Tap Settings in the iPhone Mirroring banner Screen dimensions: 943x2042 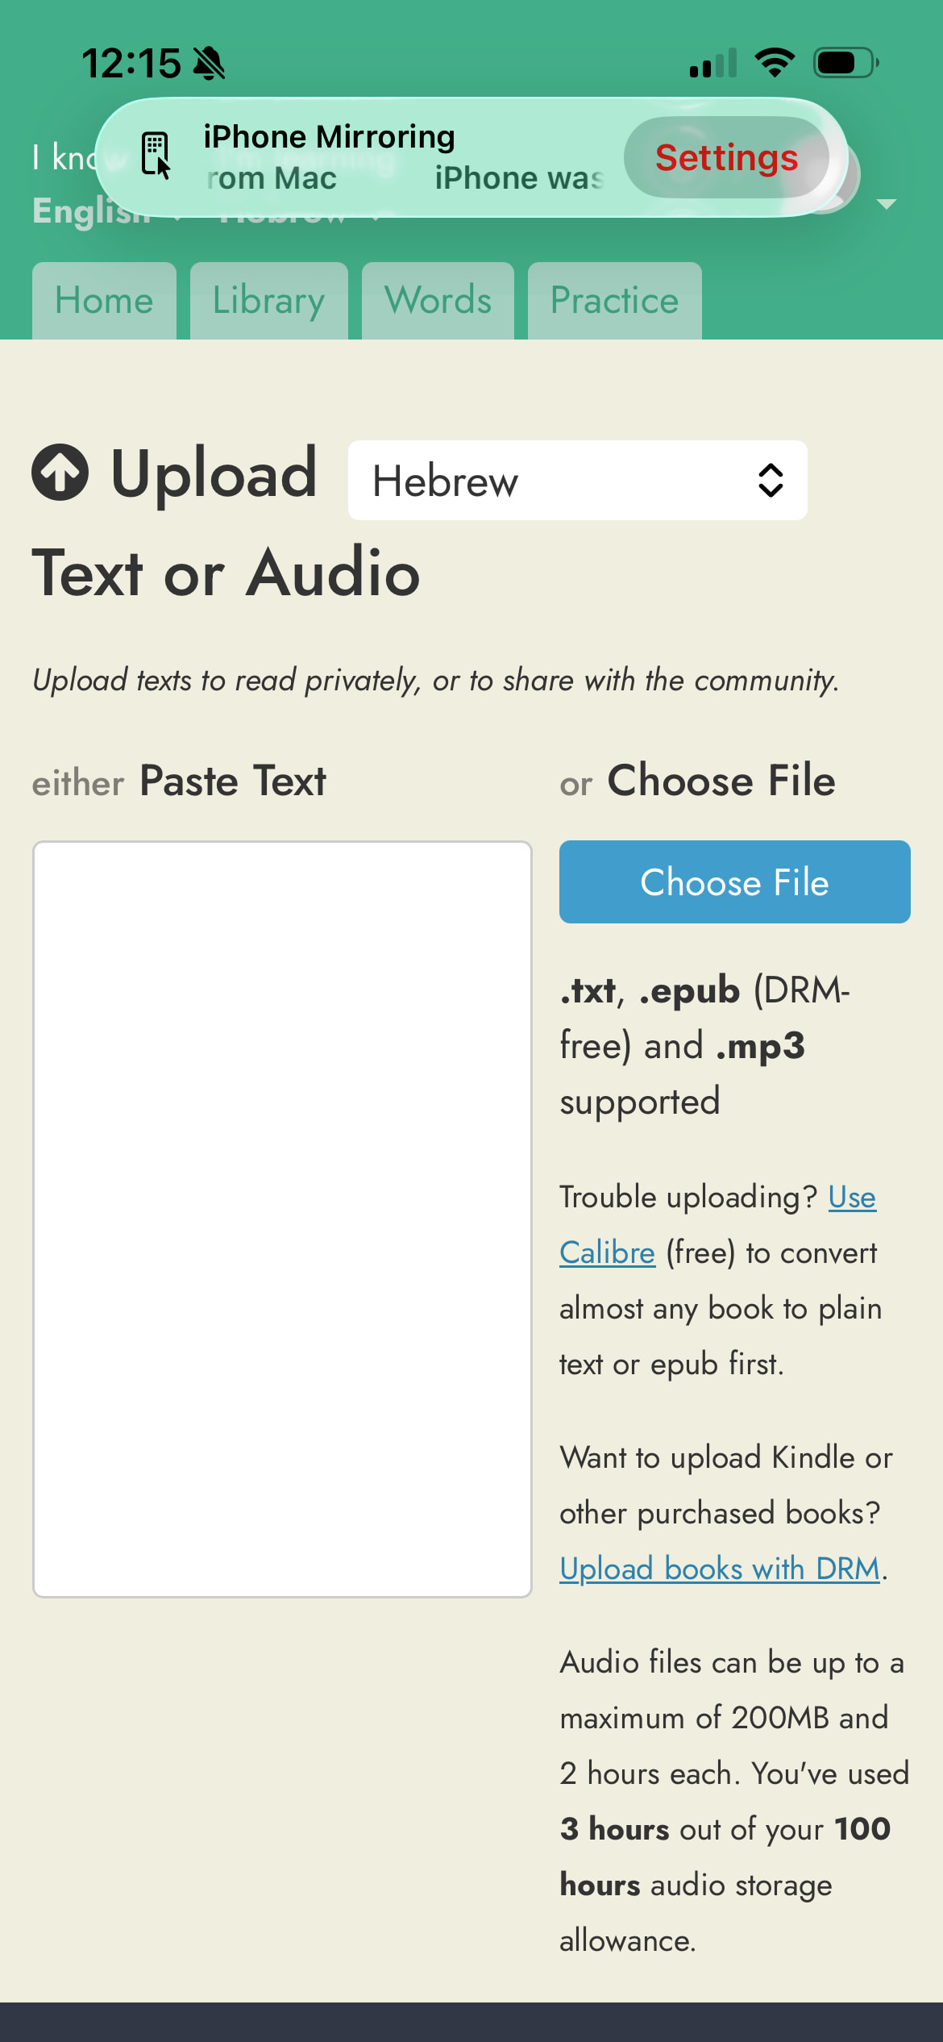(726, 157)
